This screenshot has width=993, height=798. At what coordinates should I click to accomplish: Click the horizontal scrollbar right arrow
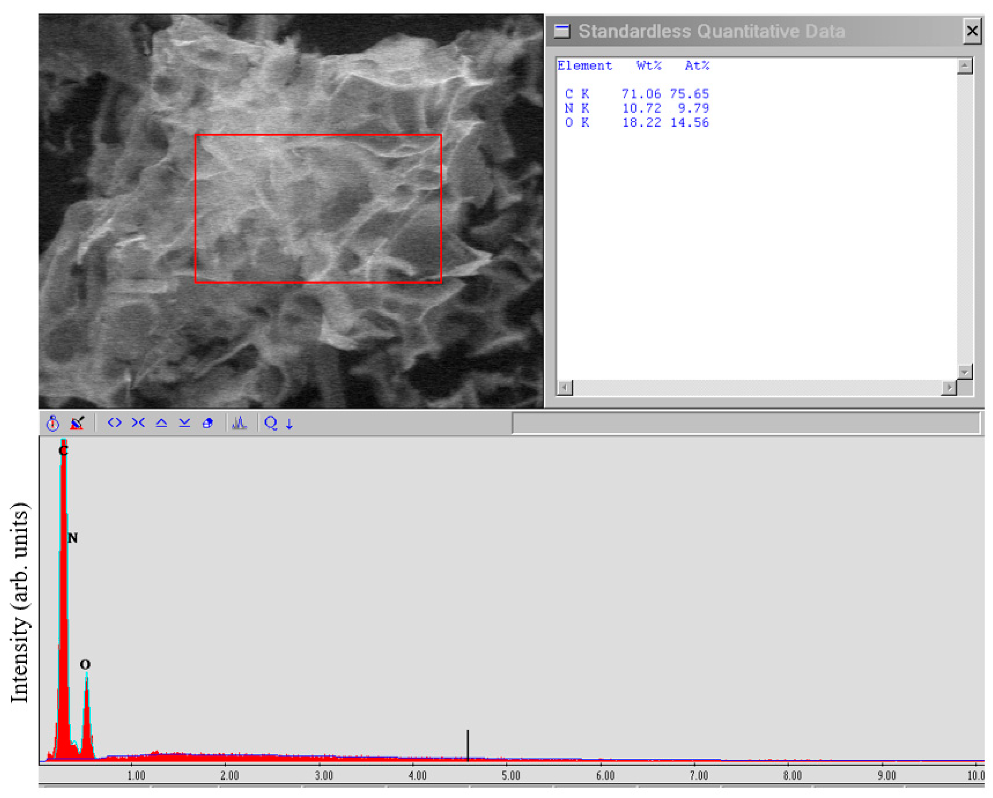point(949,387)
